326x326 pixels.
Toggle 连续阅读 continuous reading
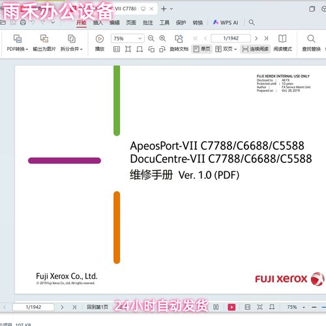(x=255, y=49)
